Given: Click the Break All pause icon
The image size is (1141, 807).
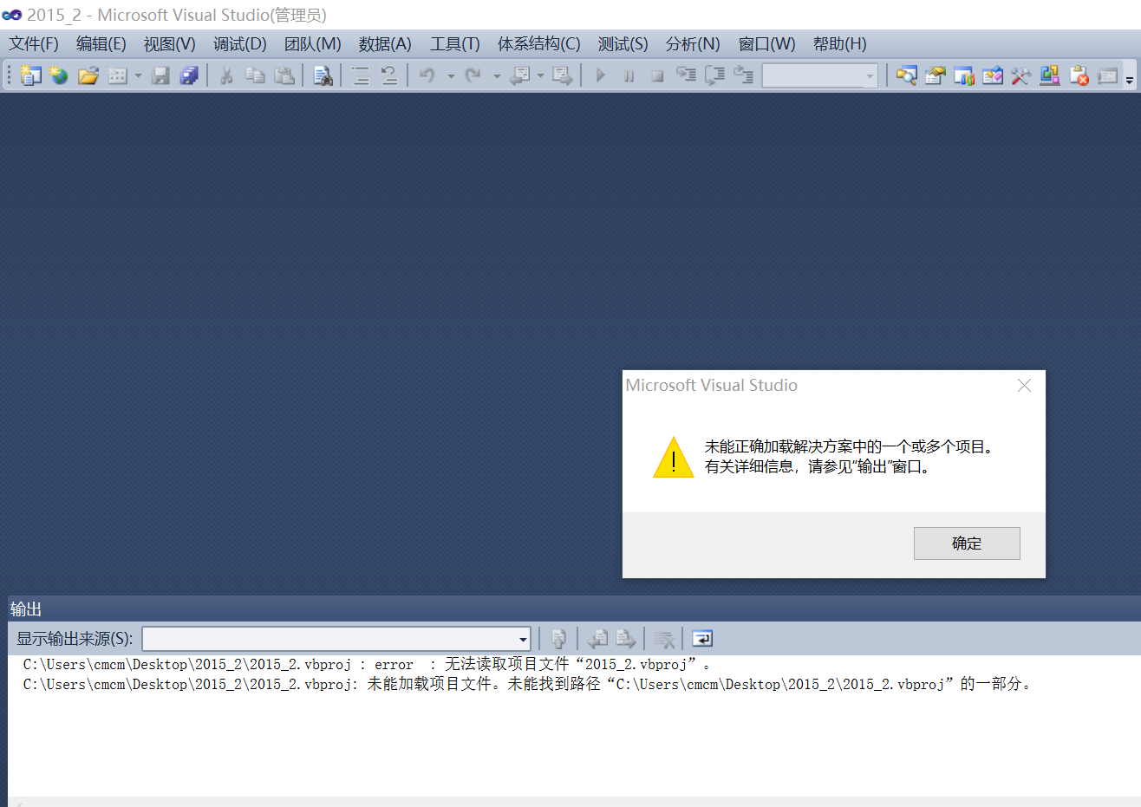Looking at the screenshot, I should [x=629, y=75].
